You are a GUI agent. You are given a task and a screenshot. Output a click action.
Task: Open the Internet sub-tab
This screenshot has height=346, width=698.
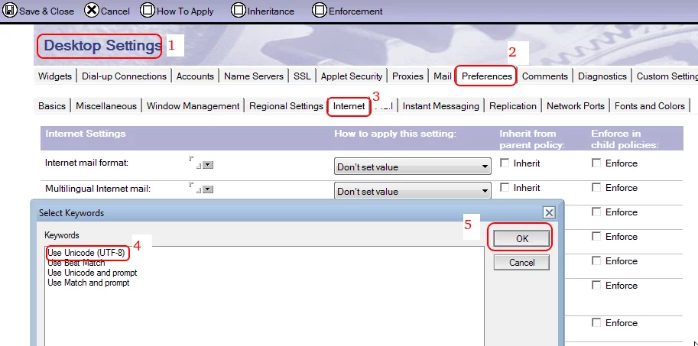[x=349, y=106]
